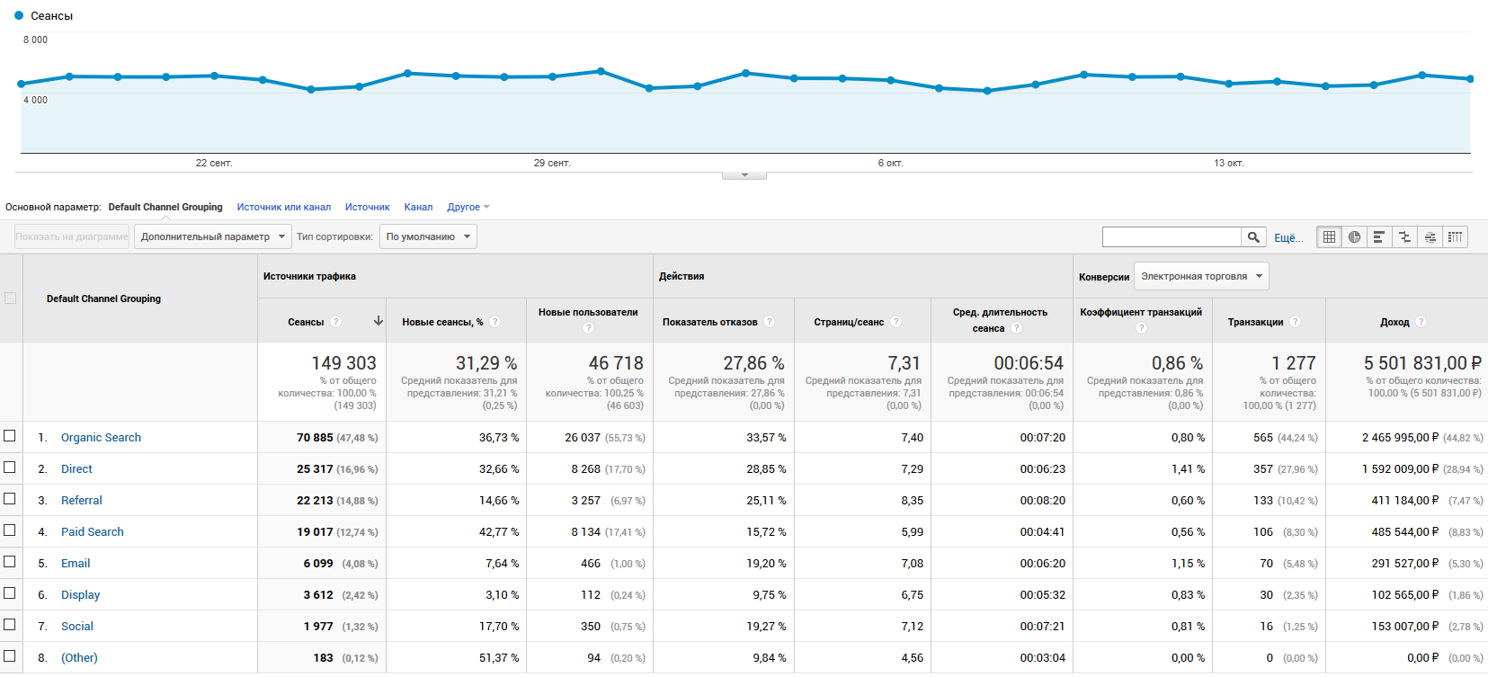Select the comparison view icon

(x=1404, y=237)
